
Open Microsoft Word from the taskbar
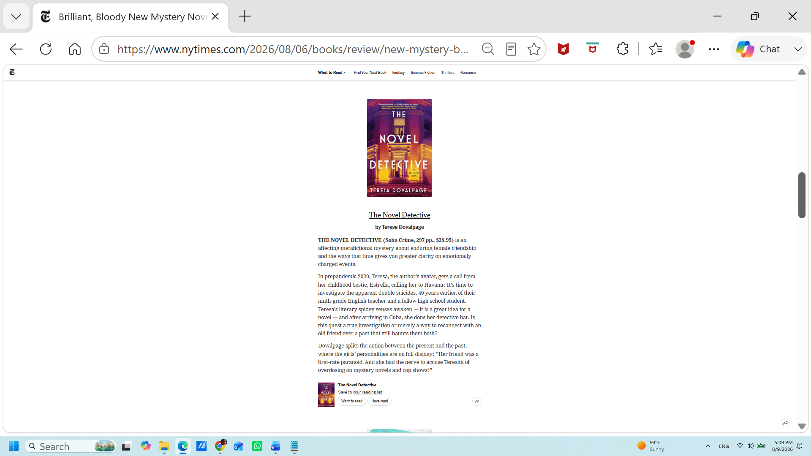click(x=275, y=446)
